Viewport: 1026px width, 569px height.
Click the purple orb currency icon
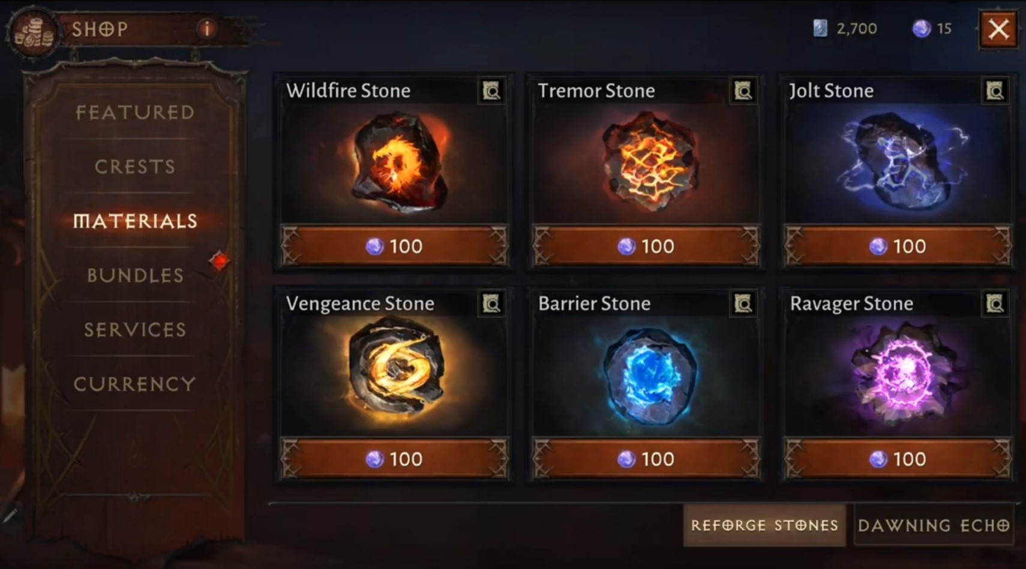tap(922, 28)
